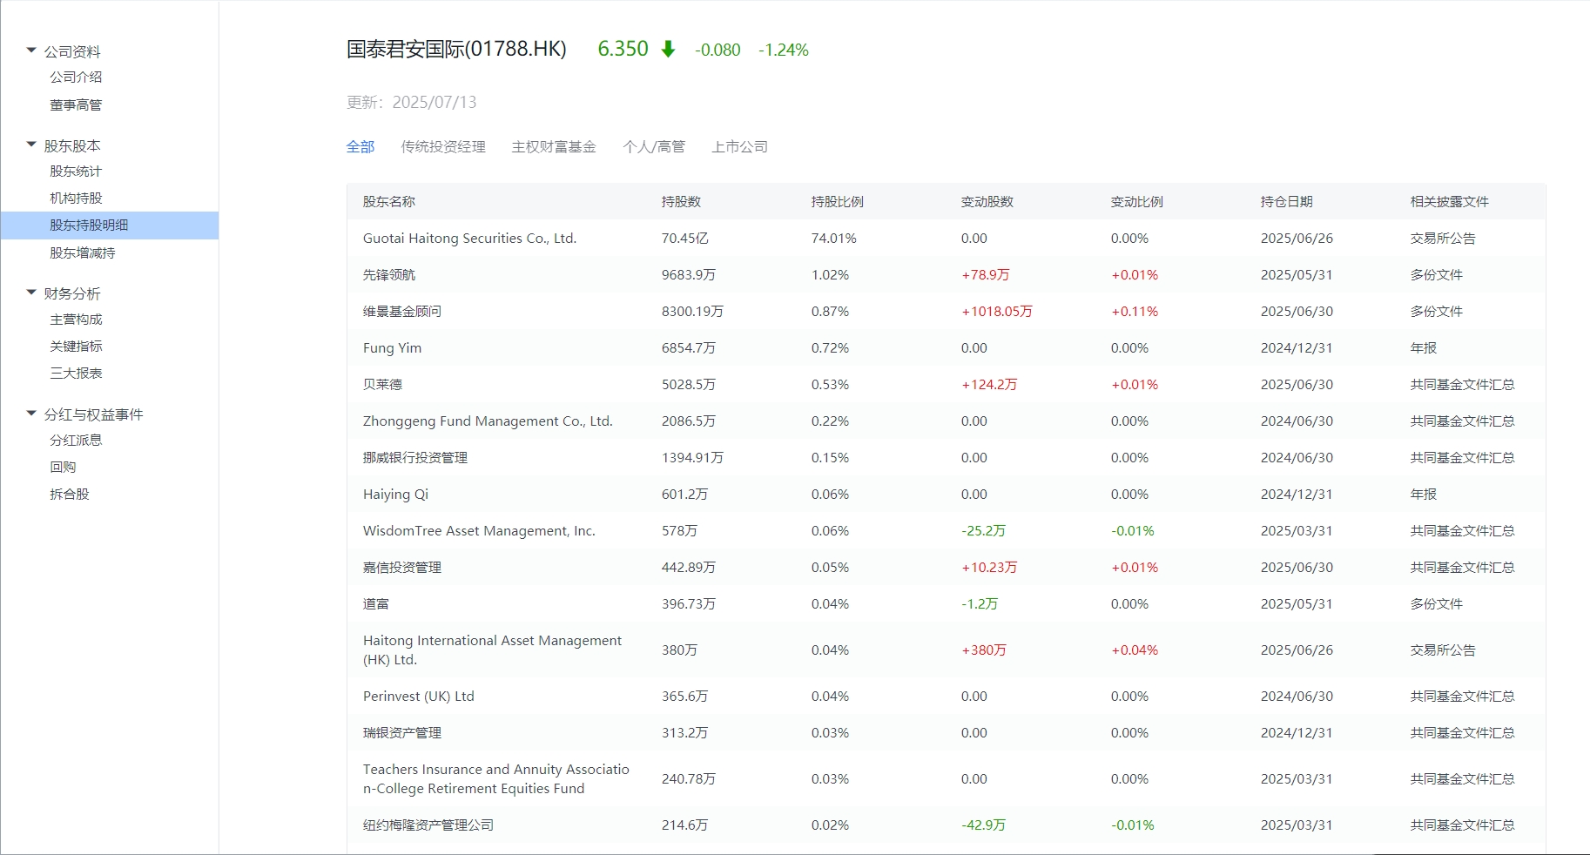Open 共同基金文件汇总 for 瑞银资产管理
Image resolution: width=1590 pixels, height=855 pixels.
pyautogui.click(x=1463, y=733)
